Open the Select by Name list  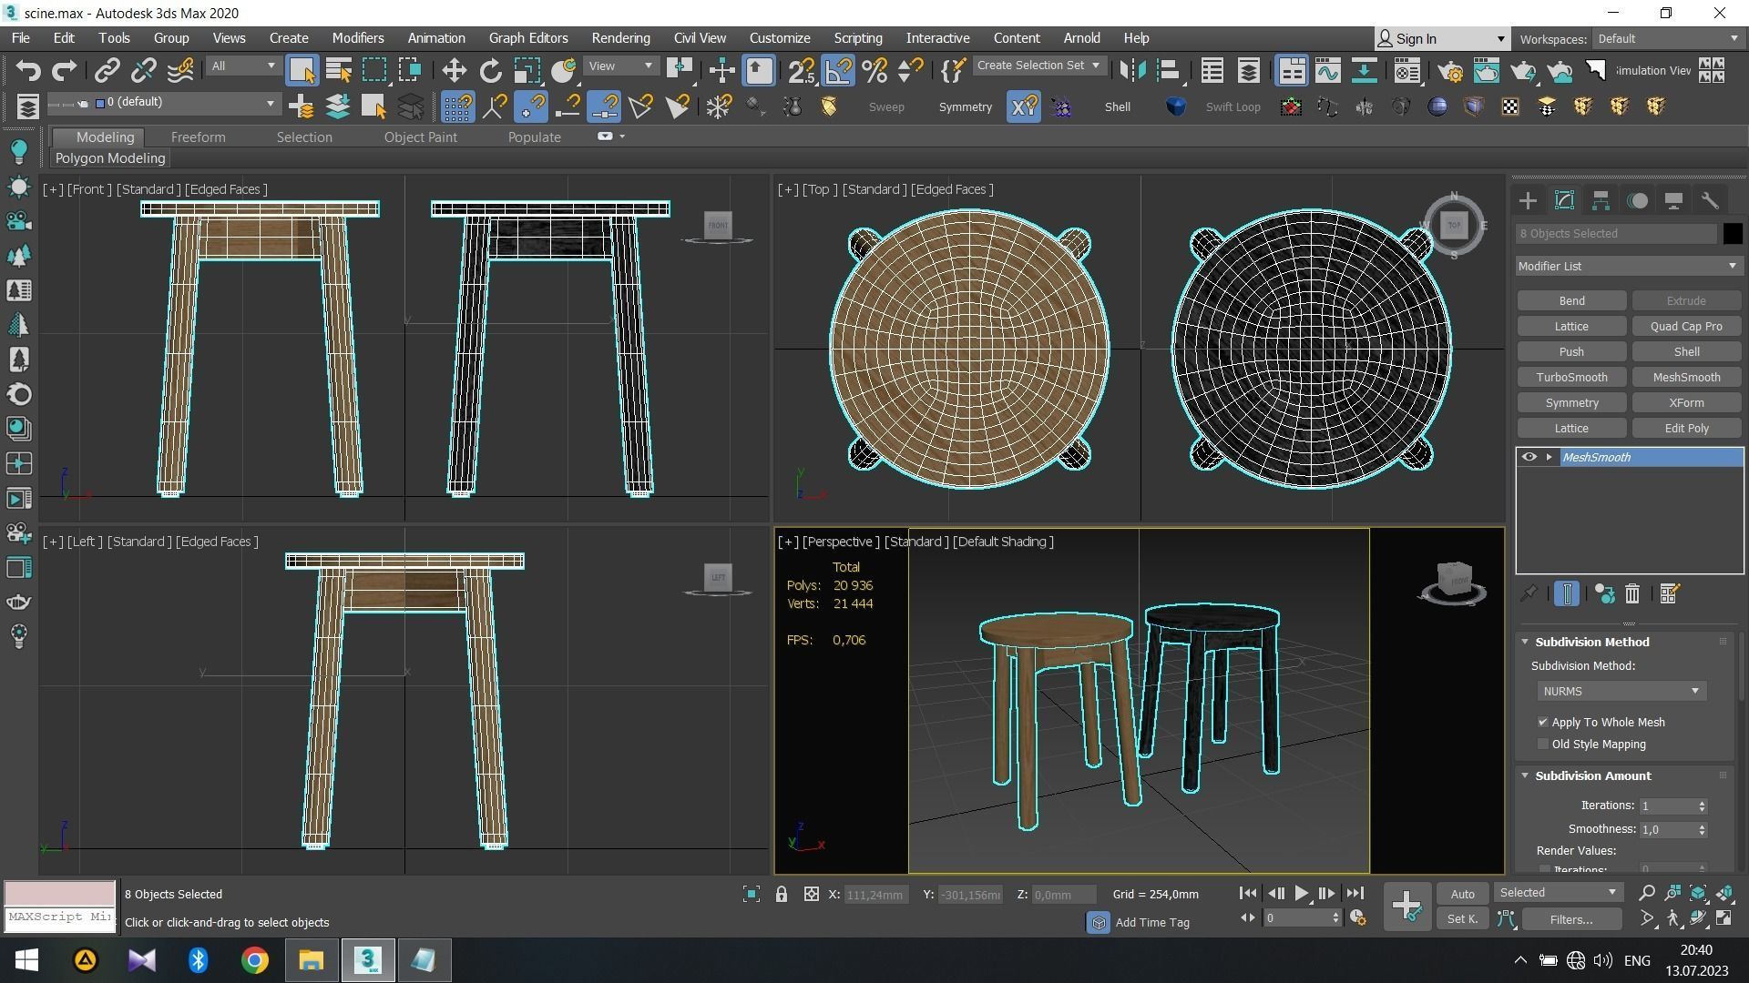(x=338, y=70)
